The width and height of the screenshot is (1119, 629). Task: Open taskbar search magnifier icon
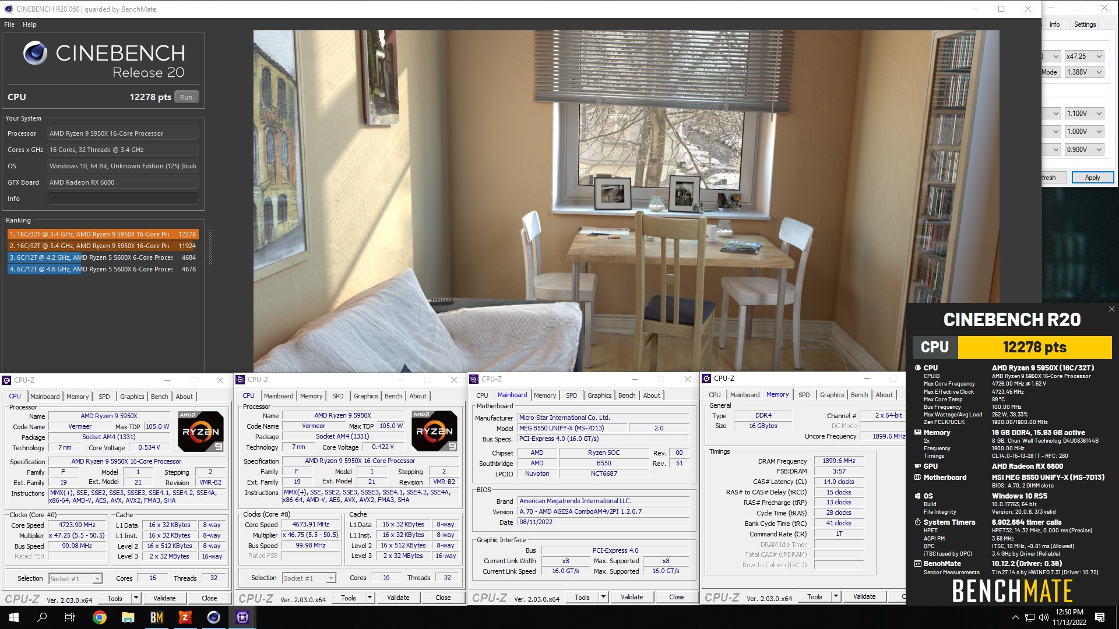pos(42,617)
